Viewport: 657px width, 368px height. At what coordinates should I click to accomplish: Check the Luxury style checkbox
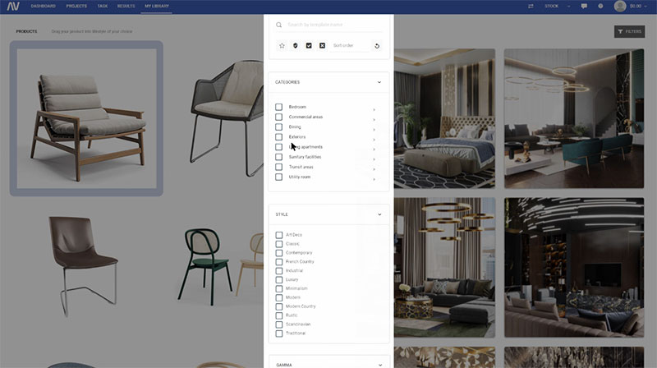pos(279,280)
